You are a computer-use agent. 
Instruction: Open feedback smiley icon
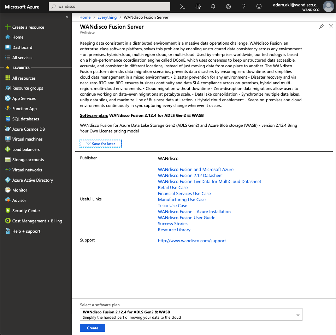(x=259, y=6)
